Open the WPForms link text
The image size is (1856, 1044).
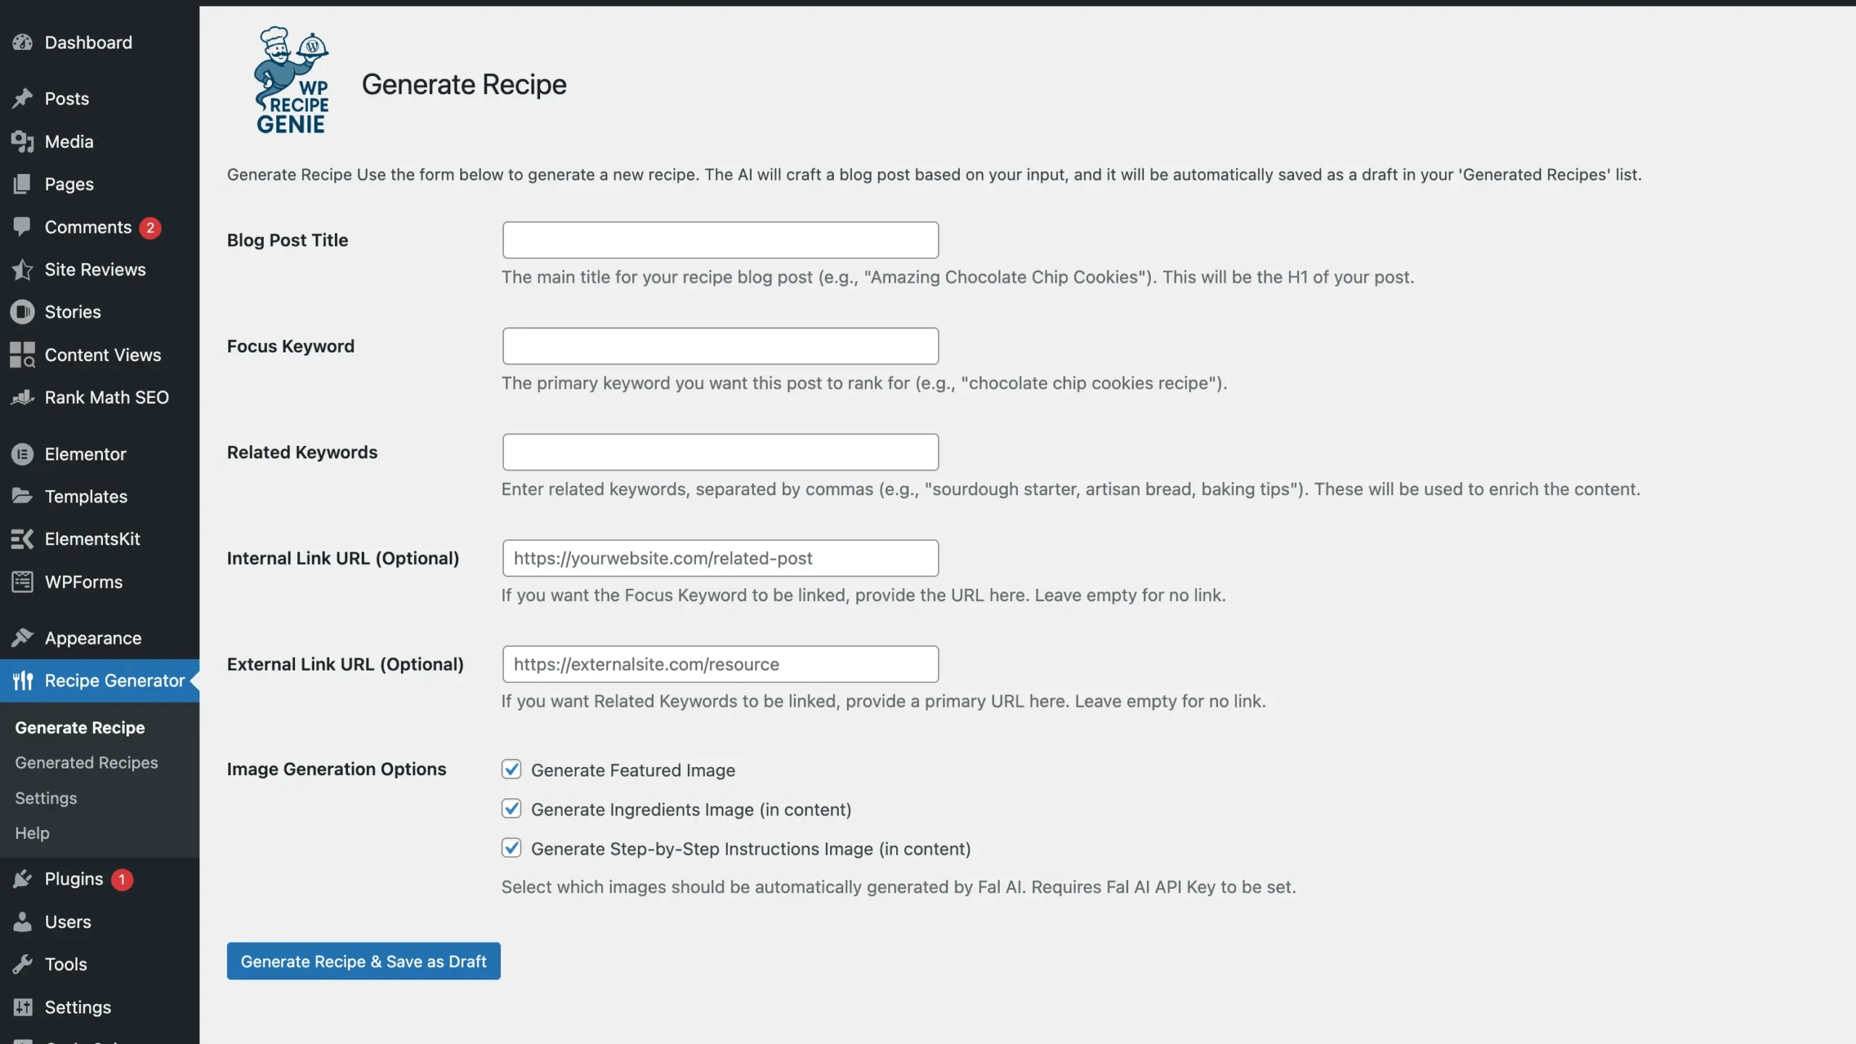point(83,582)
